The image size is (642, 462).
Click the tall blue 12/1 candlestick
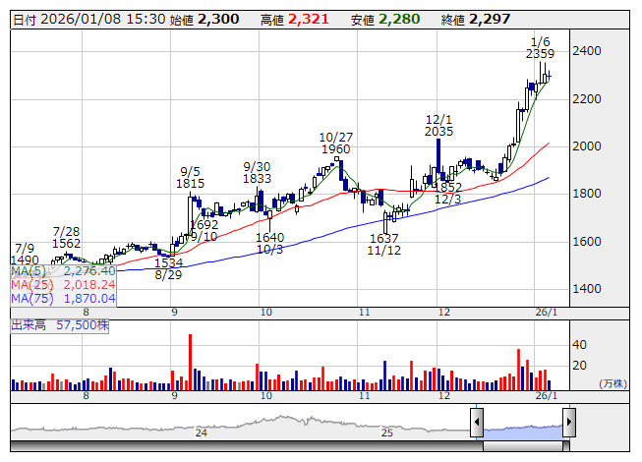coord(438,156)
